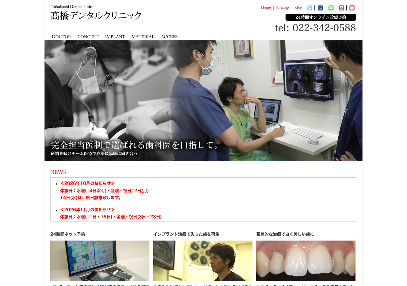Open the implant surgeon photo thumbnail
Image resolution: width=407 pixels, height=286 pixels.
203,261
